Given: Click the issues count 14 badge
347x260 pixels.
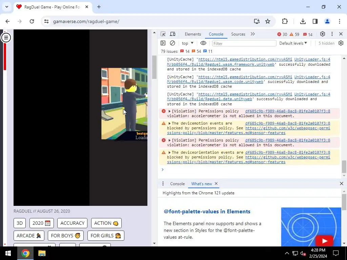Looking at the screenshot, I should [x=308, y=34].
